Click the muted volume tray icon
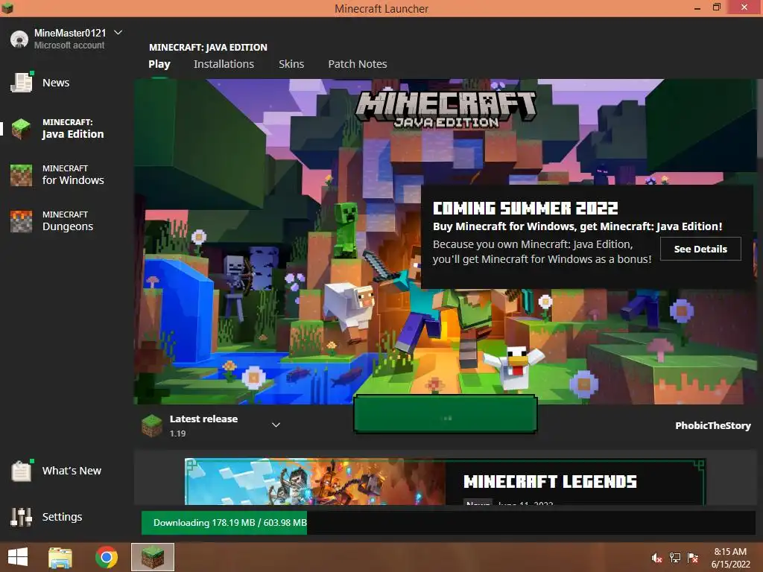 pyautogui.click(x=657, y=558)
